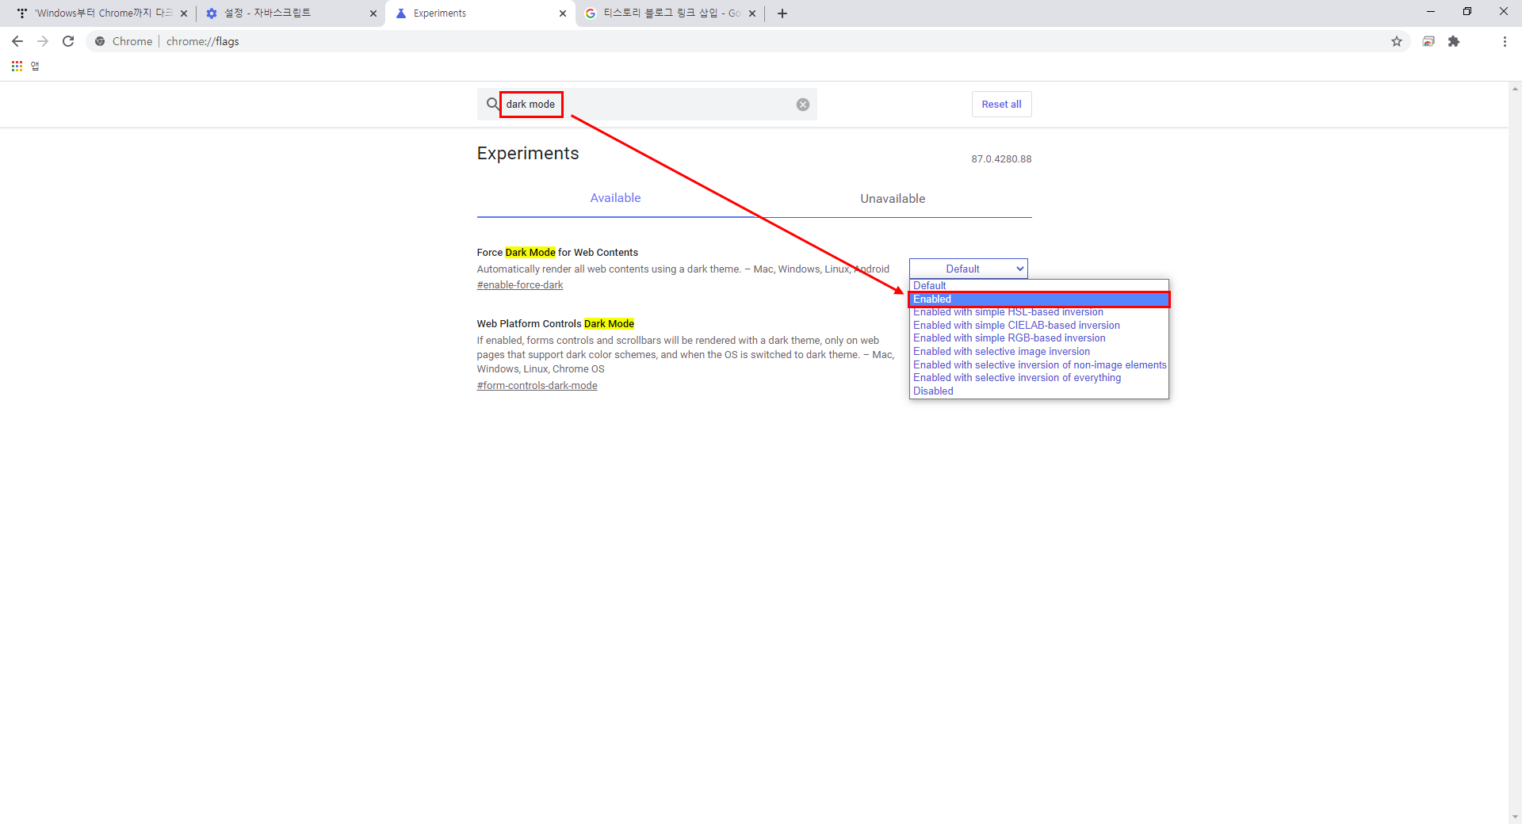Click the Force Dark Mode for Web Contents title
This screenshot has height=824, width=1522.
click(557, 253)
